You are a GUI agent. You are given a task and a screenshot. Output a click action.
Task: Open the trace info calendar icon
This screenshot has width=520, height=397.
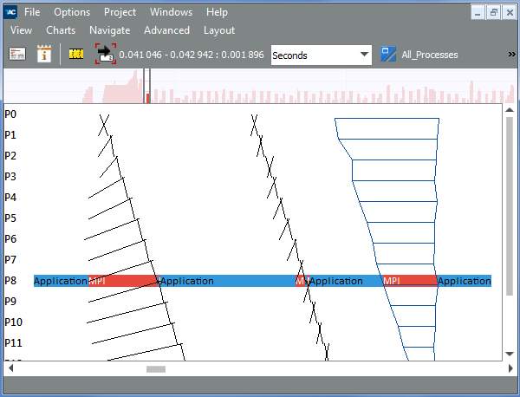44,54
